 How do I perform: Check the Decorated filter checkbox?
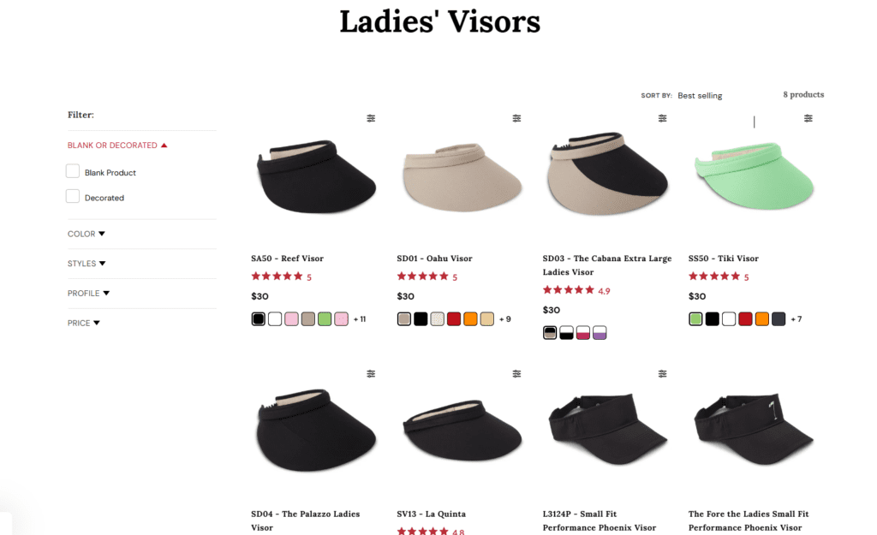point(73,196)
